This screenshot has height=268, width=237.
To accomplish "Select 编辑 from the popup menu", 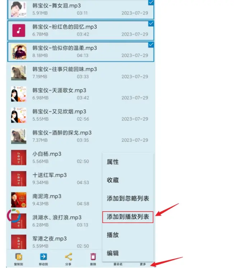I will click(x=113, y=253).
